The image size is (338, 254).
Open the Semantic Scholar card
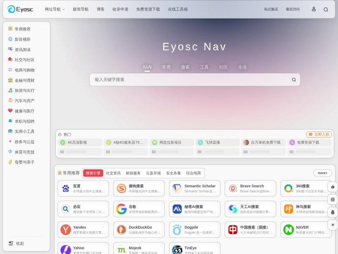tap(195, 188)
